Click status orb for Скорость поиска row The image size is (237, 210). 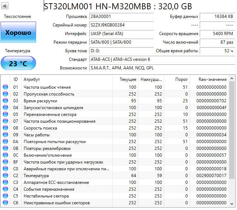5,128
